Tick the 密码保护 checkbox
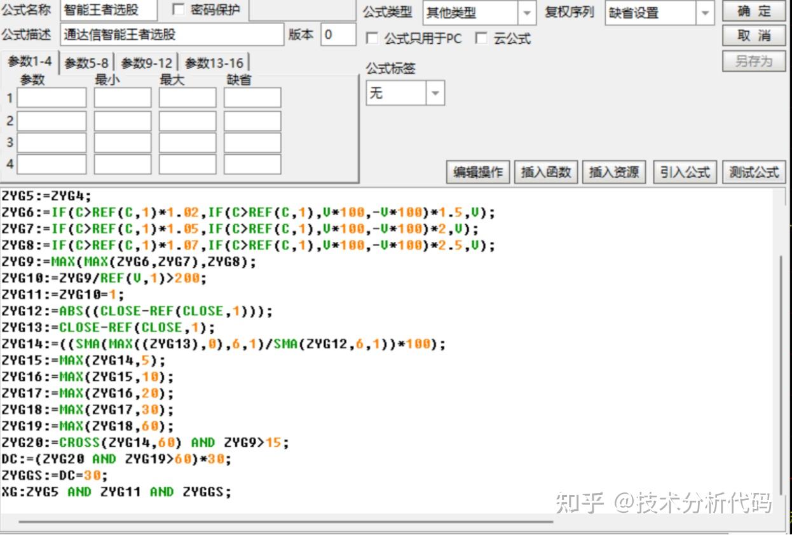 (x=179, y=10)
